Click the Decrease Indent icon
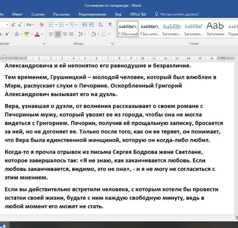 pyautogui.click(x=84, y=25)
